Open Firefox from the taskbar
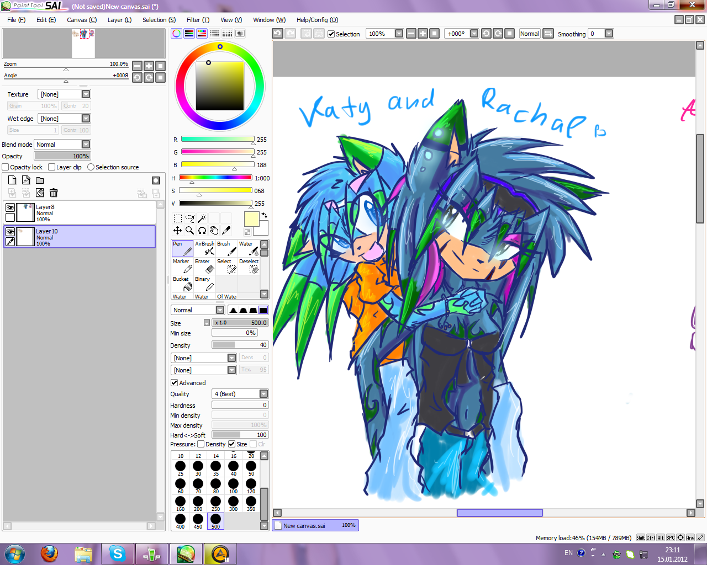 click(49, 553)
